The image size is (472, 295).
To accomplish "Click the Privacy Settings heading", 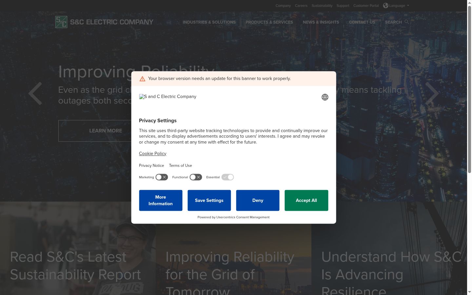I will point(158,121).
